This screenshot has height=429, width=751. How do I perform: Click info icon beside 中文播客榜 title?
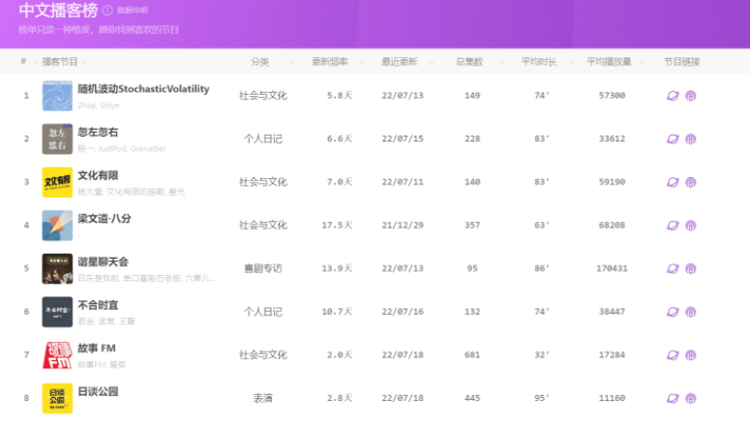107,10
